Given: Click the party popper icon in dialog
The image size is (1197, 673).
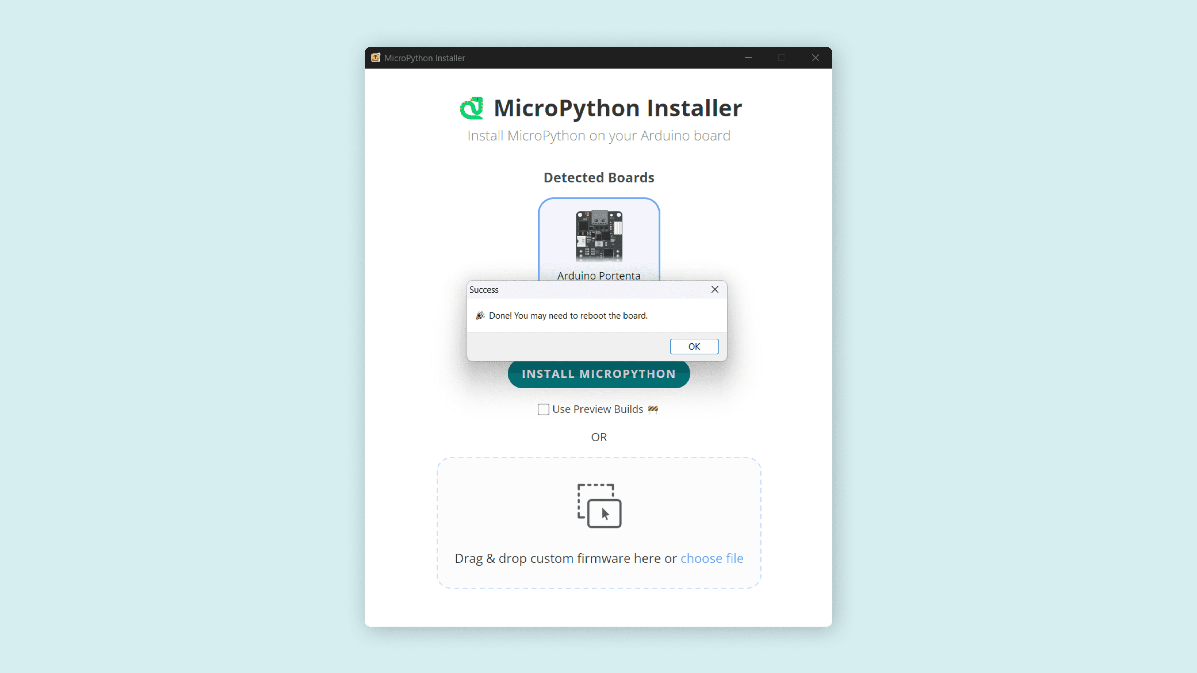Looking at the screenshot, I should pyautogui.click(x=480, y=316).
